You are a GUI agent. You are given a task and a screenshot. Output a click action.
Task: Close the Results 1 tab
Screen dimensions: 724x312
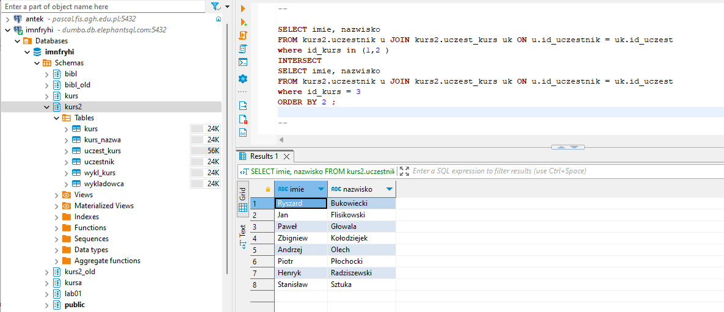pyautogui.click(x=286, y=156)
